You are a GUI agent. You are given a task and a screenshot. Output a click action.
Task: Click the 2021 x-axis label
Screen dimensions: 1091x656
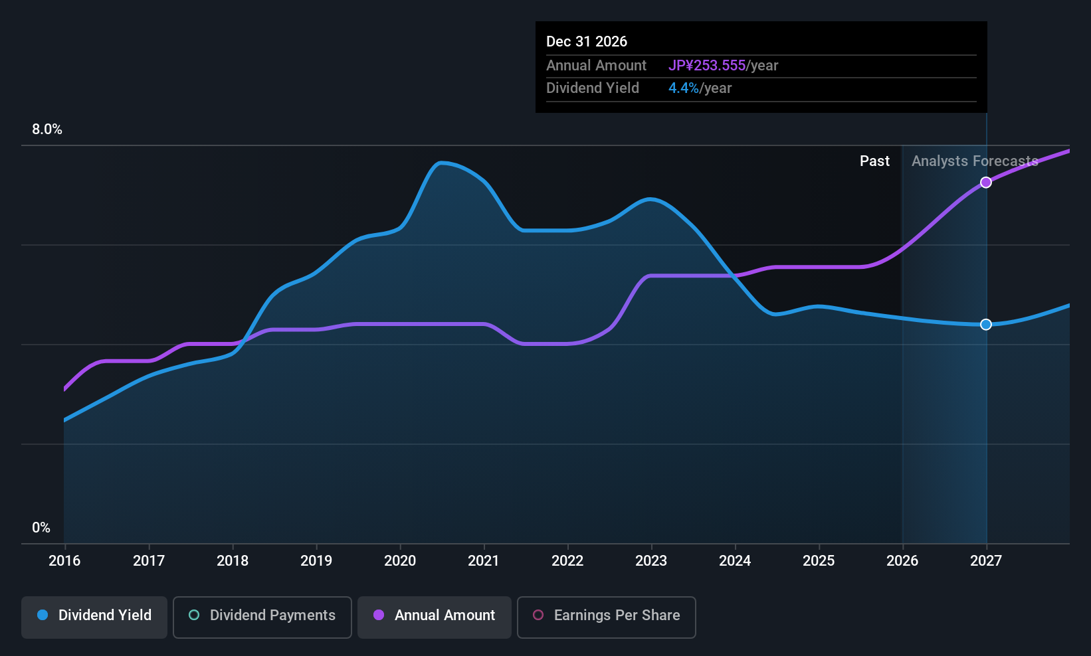(484, 561)
